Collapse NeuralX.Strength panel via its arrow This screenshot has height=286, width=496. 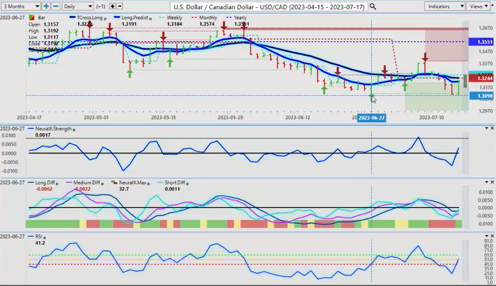tap(487, 128)
